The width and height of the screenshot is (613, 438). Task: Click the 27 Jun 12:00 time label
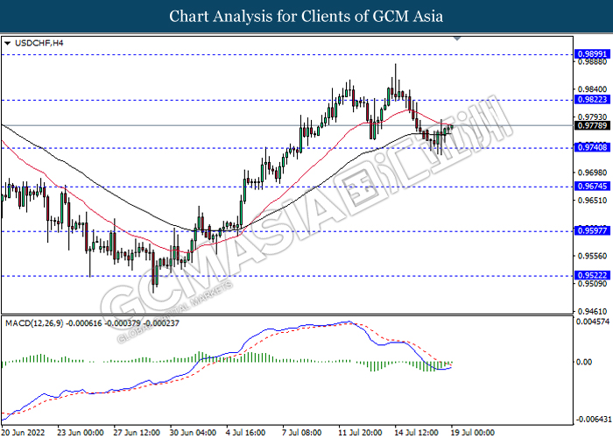(x=137, y=433)
